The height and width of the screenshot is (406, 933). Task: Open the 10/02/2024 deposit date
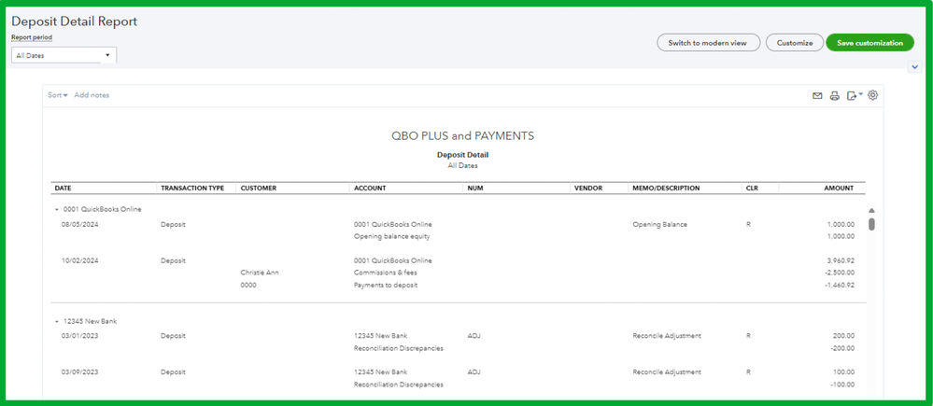pyautogui.click(x=79, y=260)
